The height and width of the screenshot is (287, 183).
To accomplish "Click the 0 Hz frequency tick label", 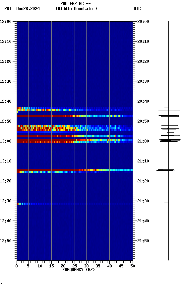I will pos(17,266).
